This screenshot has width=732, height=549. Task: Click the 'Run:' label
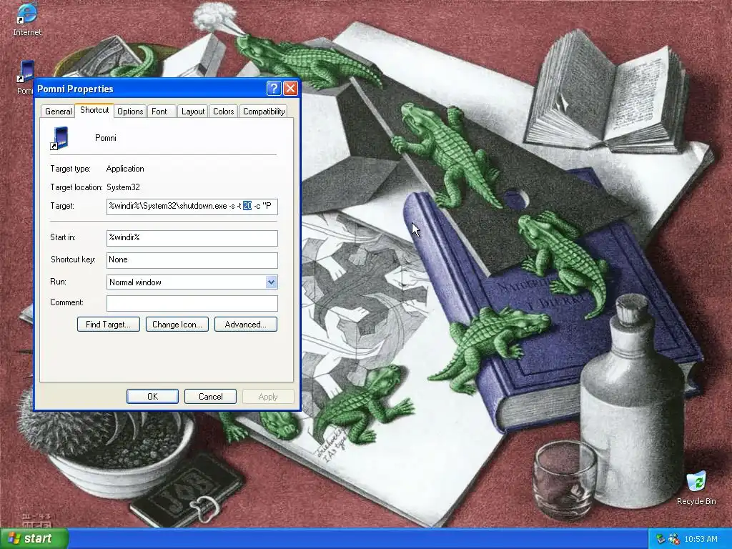click(59, 282)
